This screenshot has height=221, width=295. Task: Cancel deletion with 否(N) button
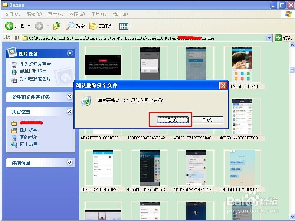(x=207, y=120)
